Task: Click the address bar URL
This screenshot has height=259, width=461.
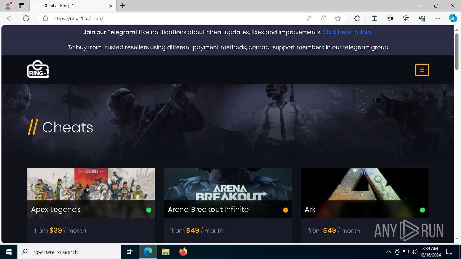Action: click(79, 18)
